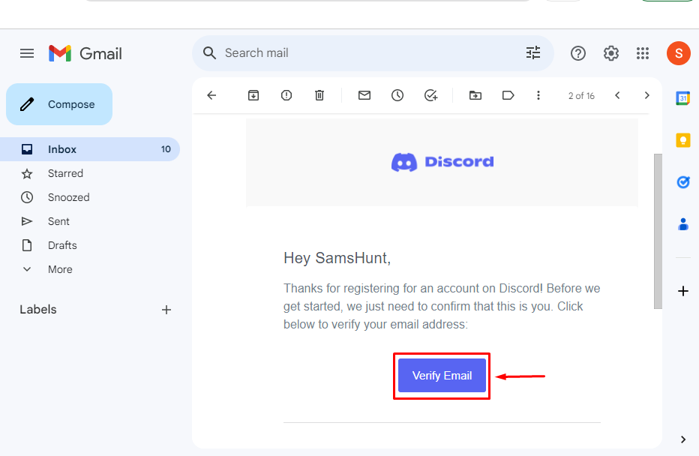Open Settings gear icon
The image size is (699, 456).
click(610, 53)
